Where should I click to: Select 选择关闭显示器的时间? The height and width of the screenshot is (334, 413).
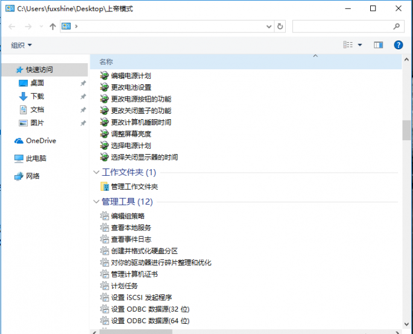[144, 157]
